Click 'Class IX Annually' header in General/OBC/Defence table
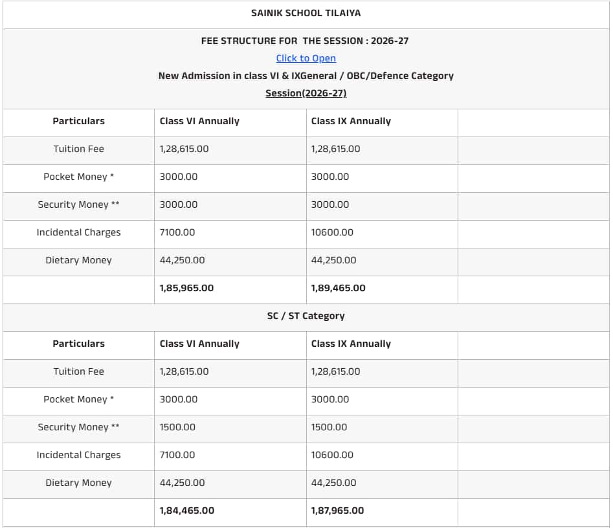 [351, 121]
